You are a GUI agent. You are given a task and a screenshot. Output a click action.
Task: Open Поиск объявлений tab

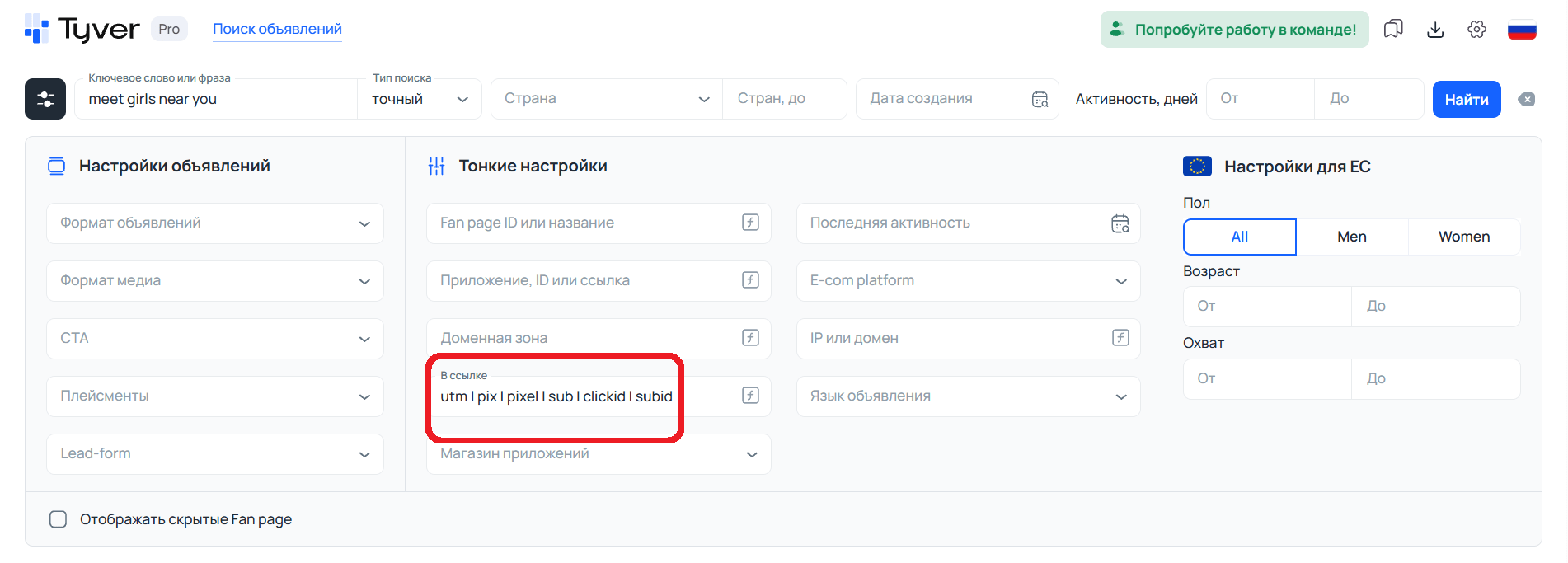(x=277, y=29)
